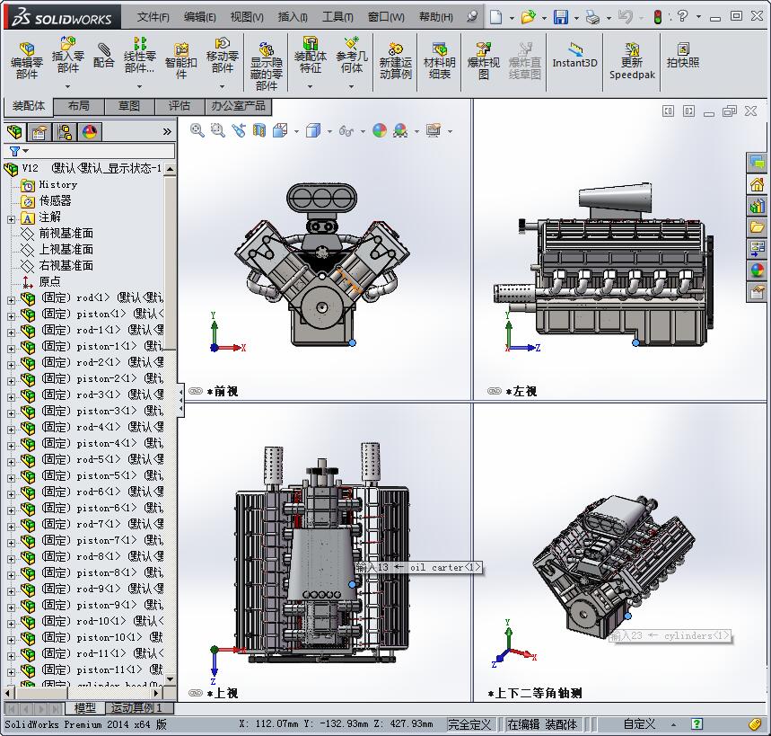Toggle Show Hidden Components (显示隐藏的零部件)
This screenshot has height=736, width=771.
266,61
